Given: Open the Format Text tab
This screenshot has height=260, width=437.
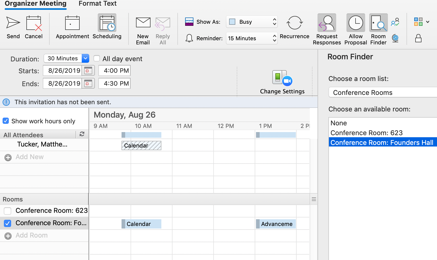Looking at the screenshot, I should [x=97, y=4].
